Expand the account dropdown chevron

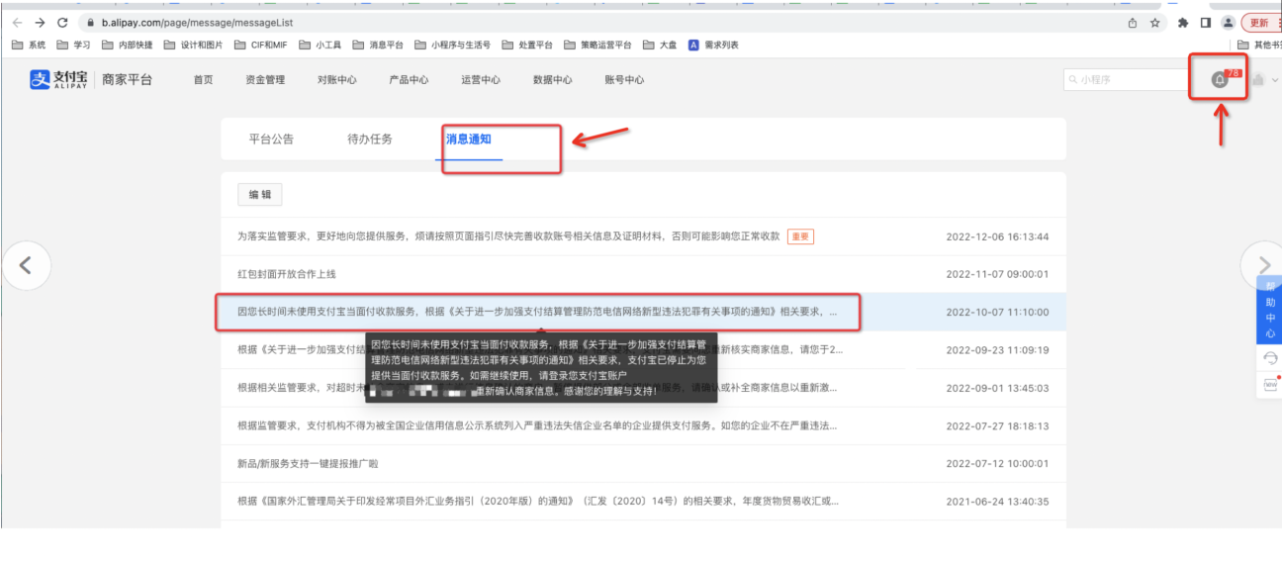(1274, 81)
